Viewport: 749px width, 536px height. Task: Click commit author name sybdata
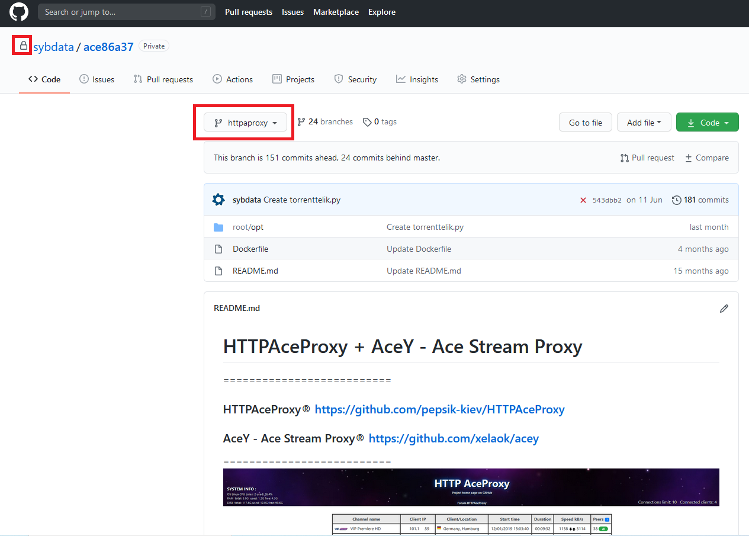click(x=247, y=200)
